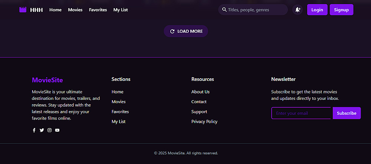Open the About Us footer link
Image resolution: width=371 pixels, height=164 pixels.
pyautogui.click(x=200, y=92)
